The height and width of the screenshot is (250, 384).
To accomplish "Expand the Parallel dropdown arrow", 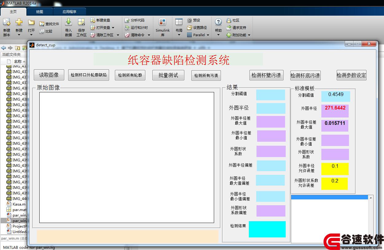I will pyautogui.click(x=208, y=35).
